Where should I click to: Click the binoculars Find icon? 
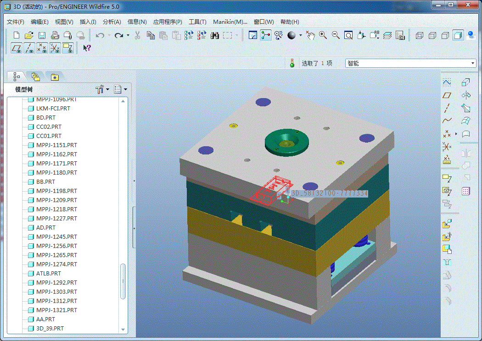click(215, 35)
